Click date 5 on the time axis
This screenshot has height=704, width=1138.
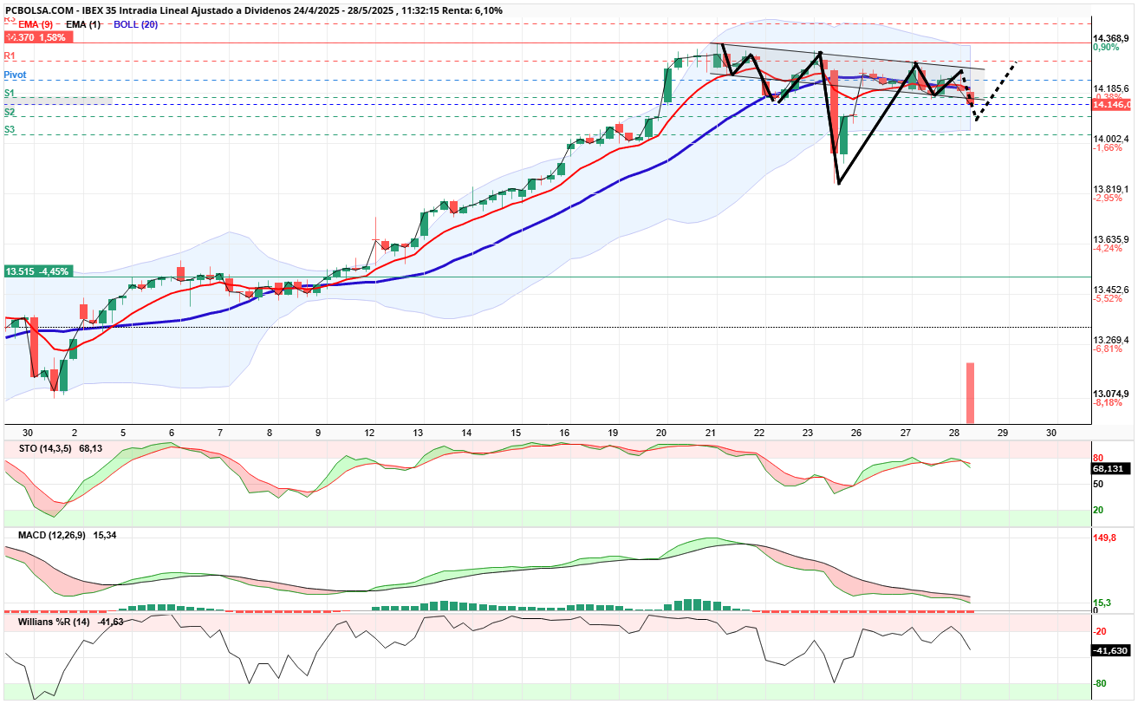click(123, 433)
